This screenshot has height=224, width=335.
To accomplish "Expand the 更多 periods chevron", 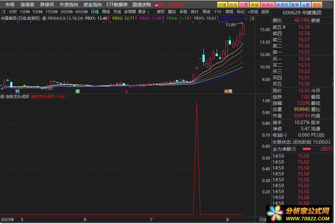I will click(x=148, y=12).
